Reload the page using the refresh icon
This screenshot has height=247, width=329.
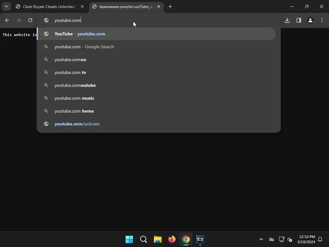30,20
